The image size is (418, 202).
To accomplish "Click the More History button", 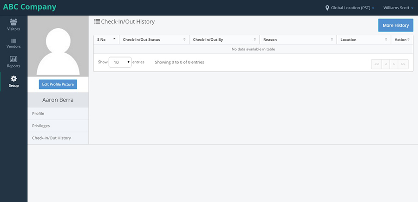I will 396,25.
